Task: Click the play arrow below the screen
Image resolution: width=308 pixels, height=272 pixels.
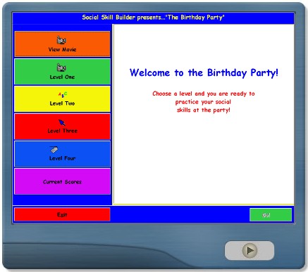Action: pyautogui.click(x=250, y=250)
